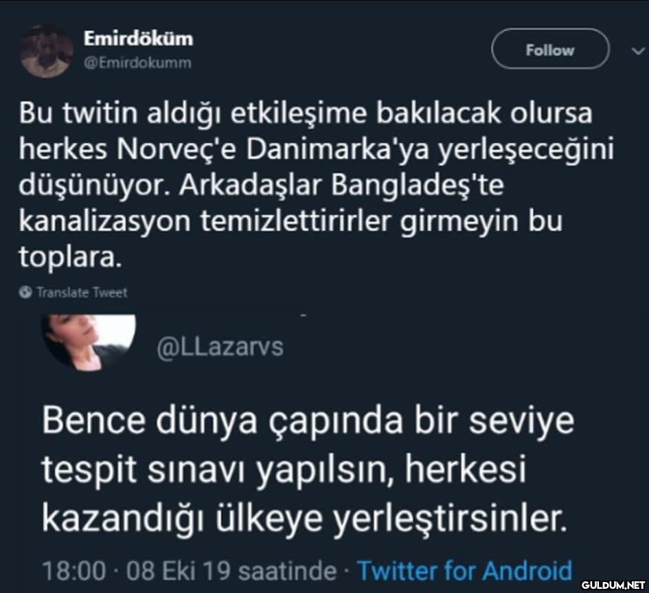649x593 pixels.
Task: Click the Twitter for Android source link
Action: pyautogui.click(x=465, y=571)
